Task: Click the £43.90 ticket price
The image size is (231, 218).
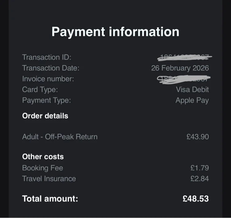Action: coord(198,137)
